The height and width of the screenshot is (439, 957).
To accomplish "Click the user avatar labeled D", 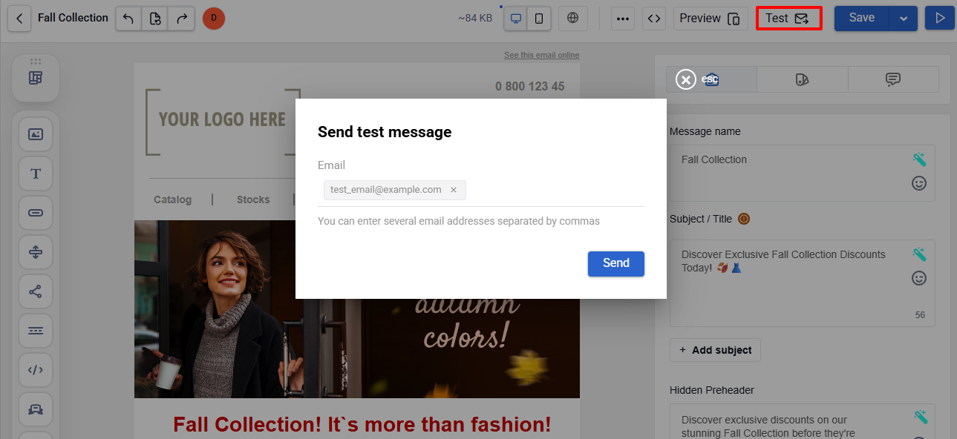I will click(214, 18).
